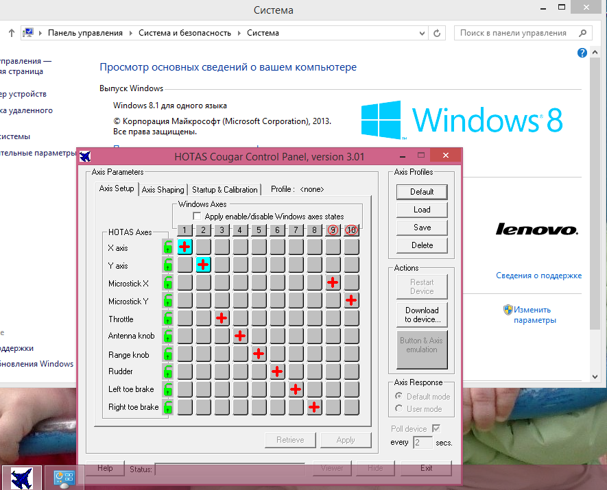Open the Control Panel taskbar icon
The height and width of the screenshot is (490, 607).
point(64,479)
